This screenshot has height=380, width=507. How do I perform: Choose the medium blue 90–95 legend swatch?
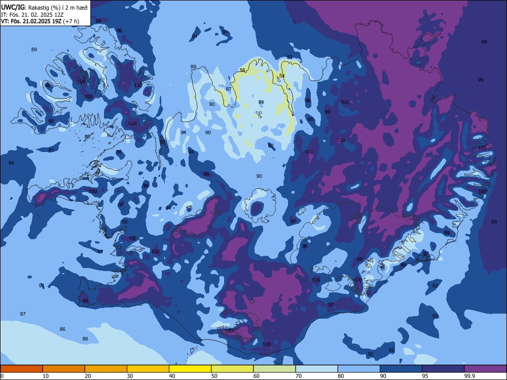[x=401, y=369]
